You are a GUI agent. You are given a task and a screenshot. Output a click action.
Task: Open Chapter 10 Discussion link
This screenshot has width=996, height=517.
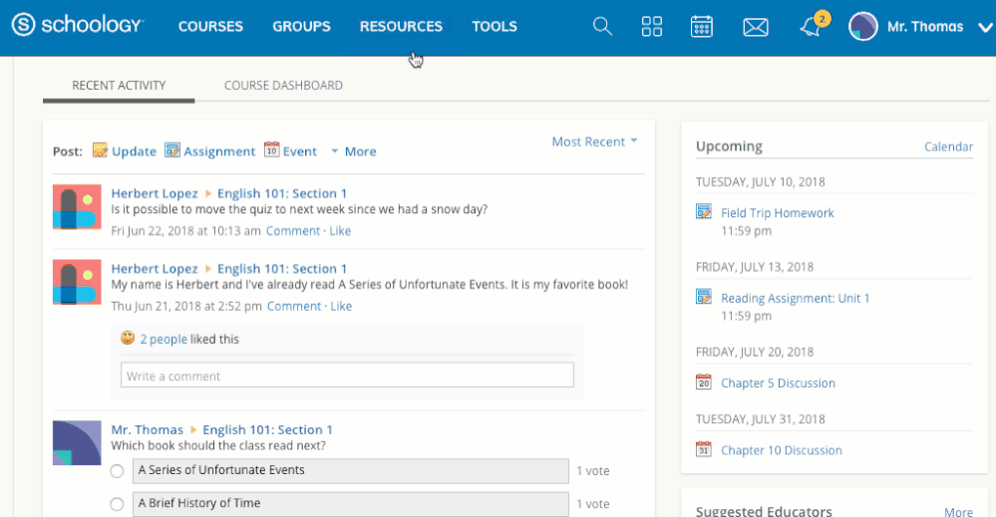coord(782,450)
